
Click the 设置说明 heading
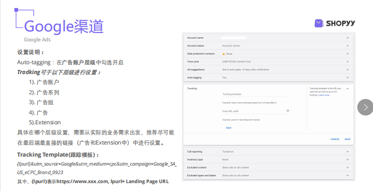[x=31, y=52]
